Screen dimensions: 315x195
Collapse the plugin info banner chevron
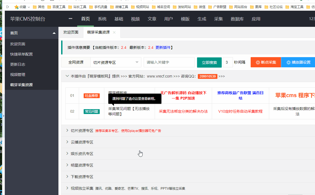click(x=67, y=76)
